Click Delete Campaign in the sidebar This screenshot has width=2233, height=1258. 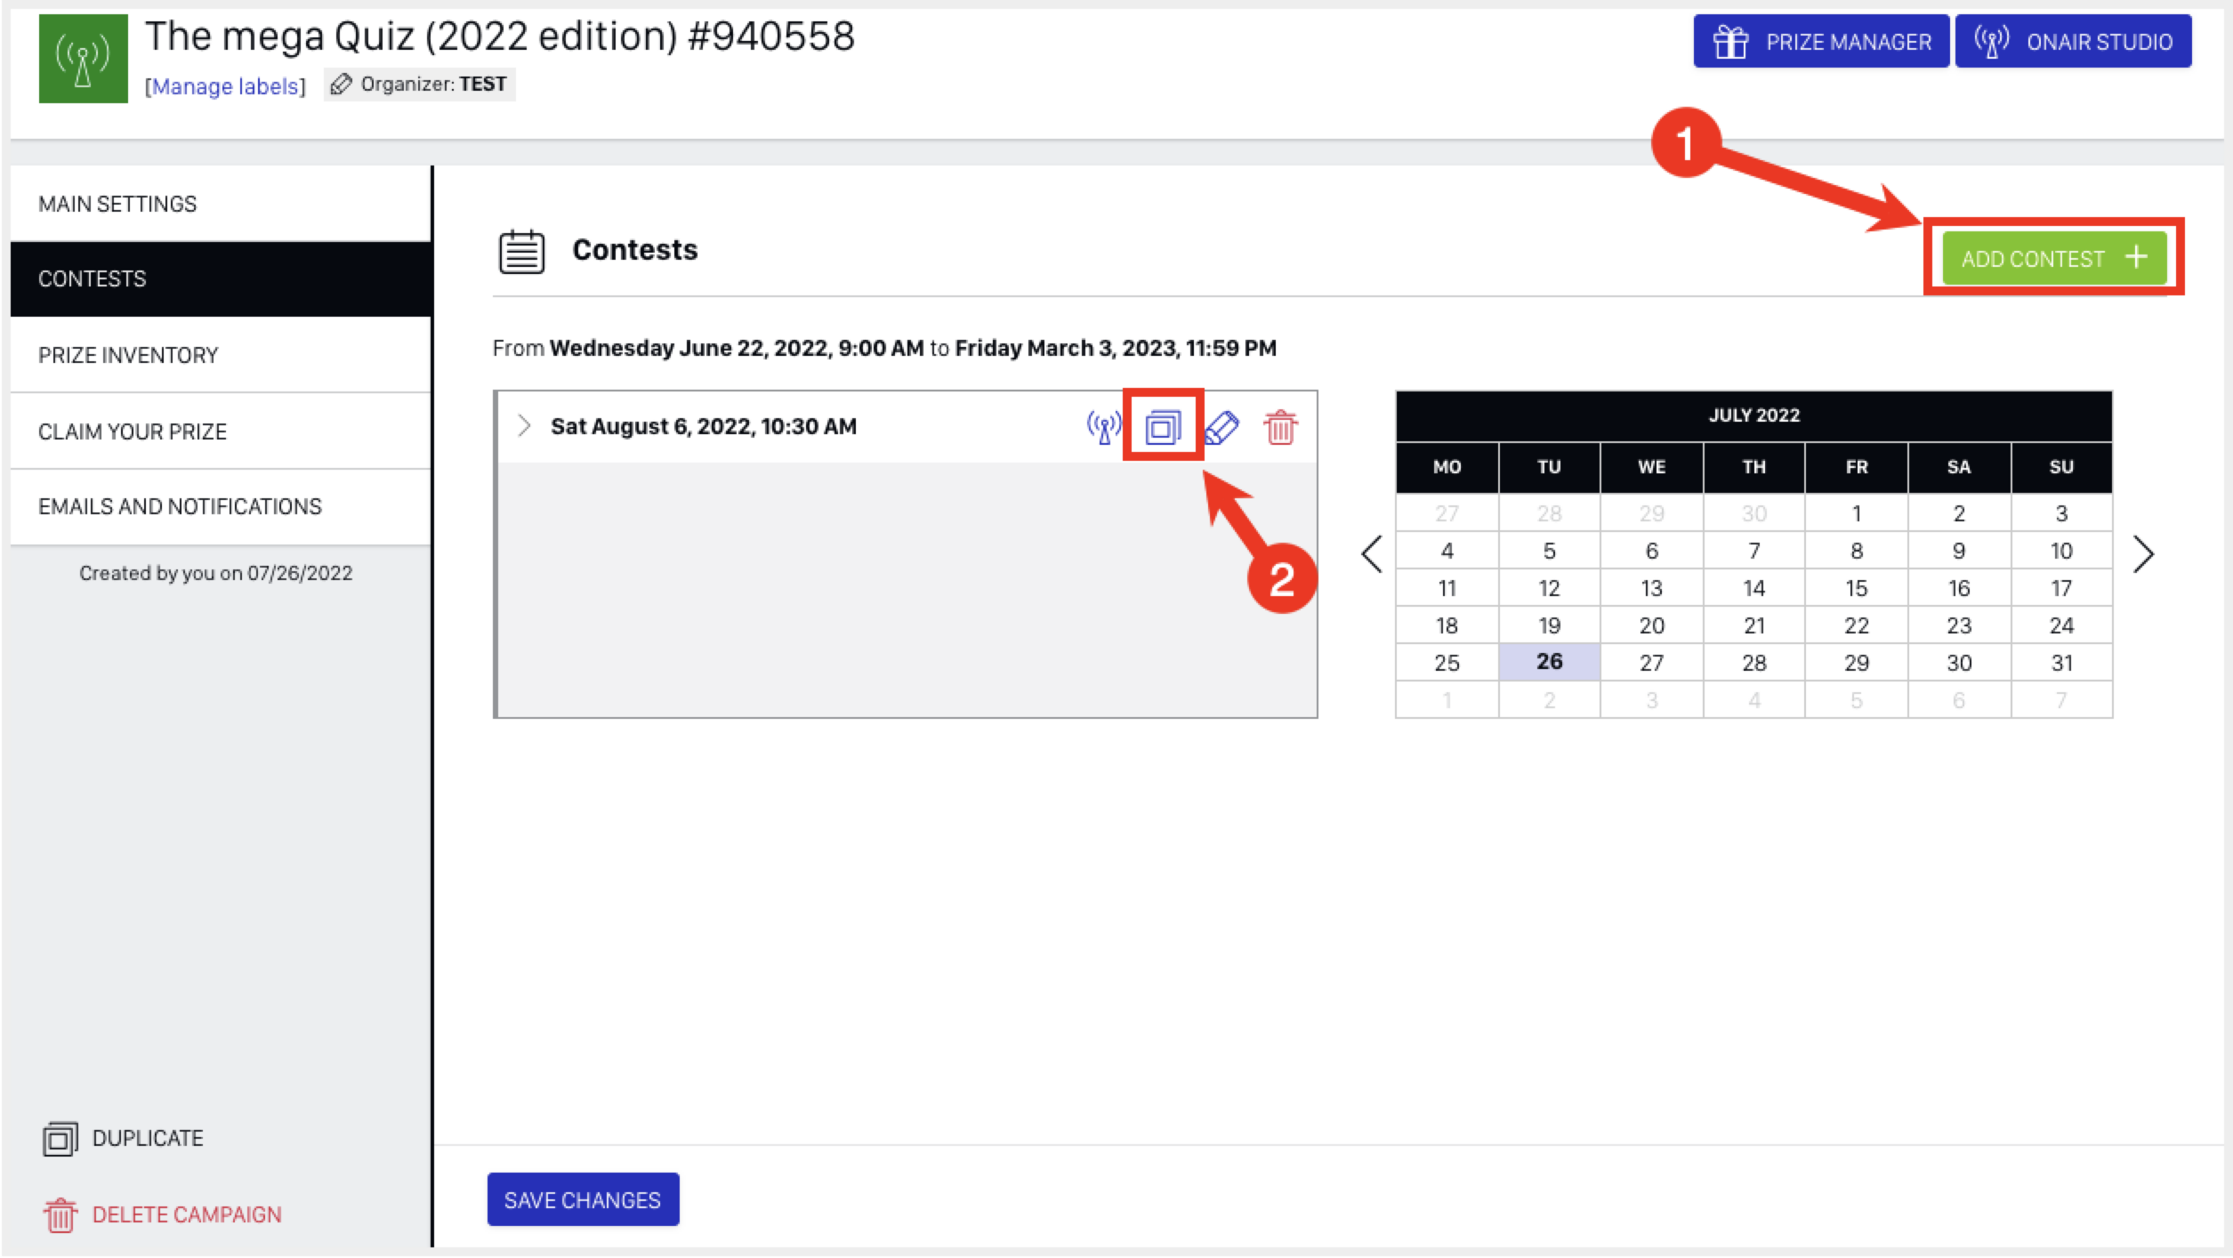coord(186,1214)
